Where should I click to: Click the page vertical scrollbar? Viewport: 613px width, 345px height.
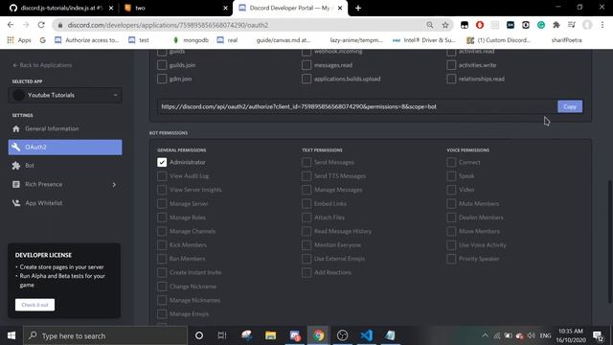(x=609, y=241)
